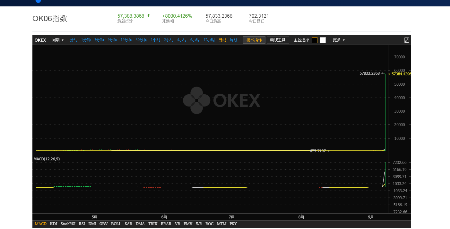Click the OKEX logo in chart toolbar
This screenshot has width=450, height=229.
coord(40,40)
